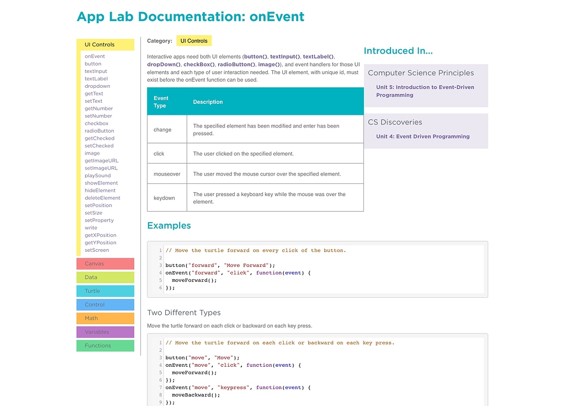Image resolution: width=565 pixels, height=406 pixels.
Task: Expand the Math category in sidebar
Action: [x=105, y=318]
